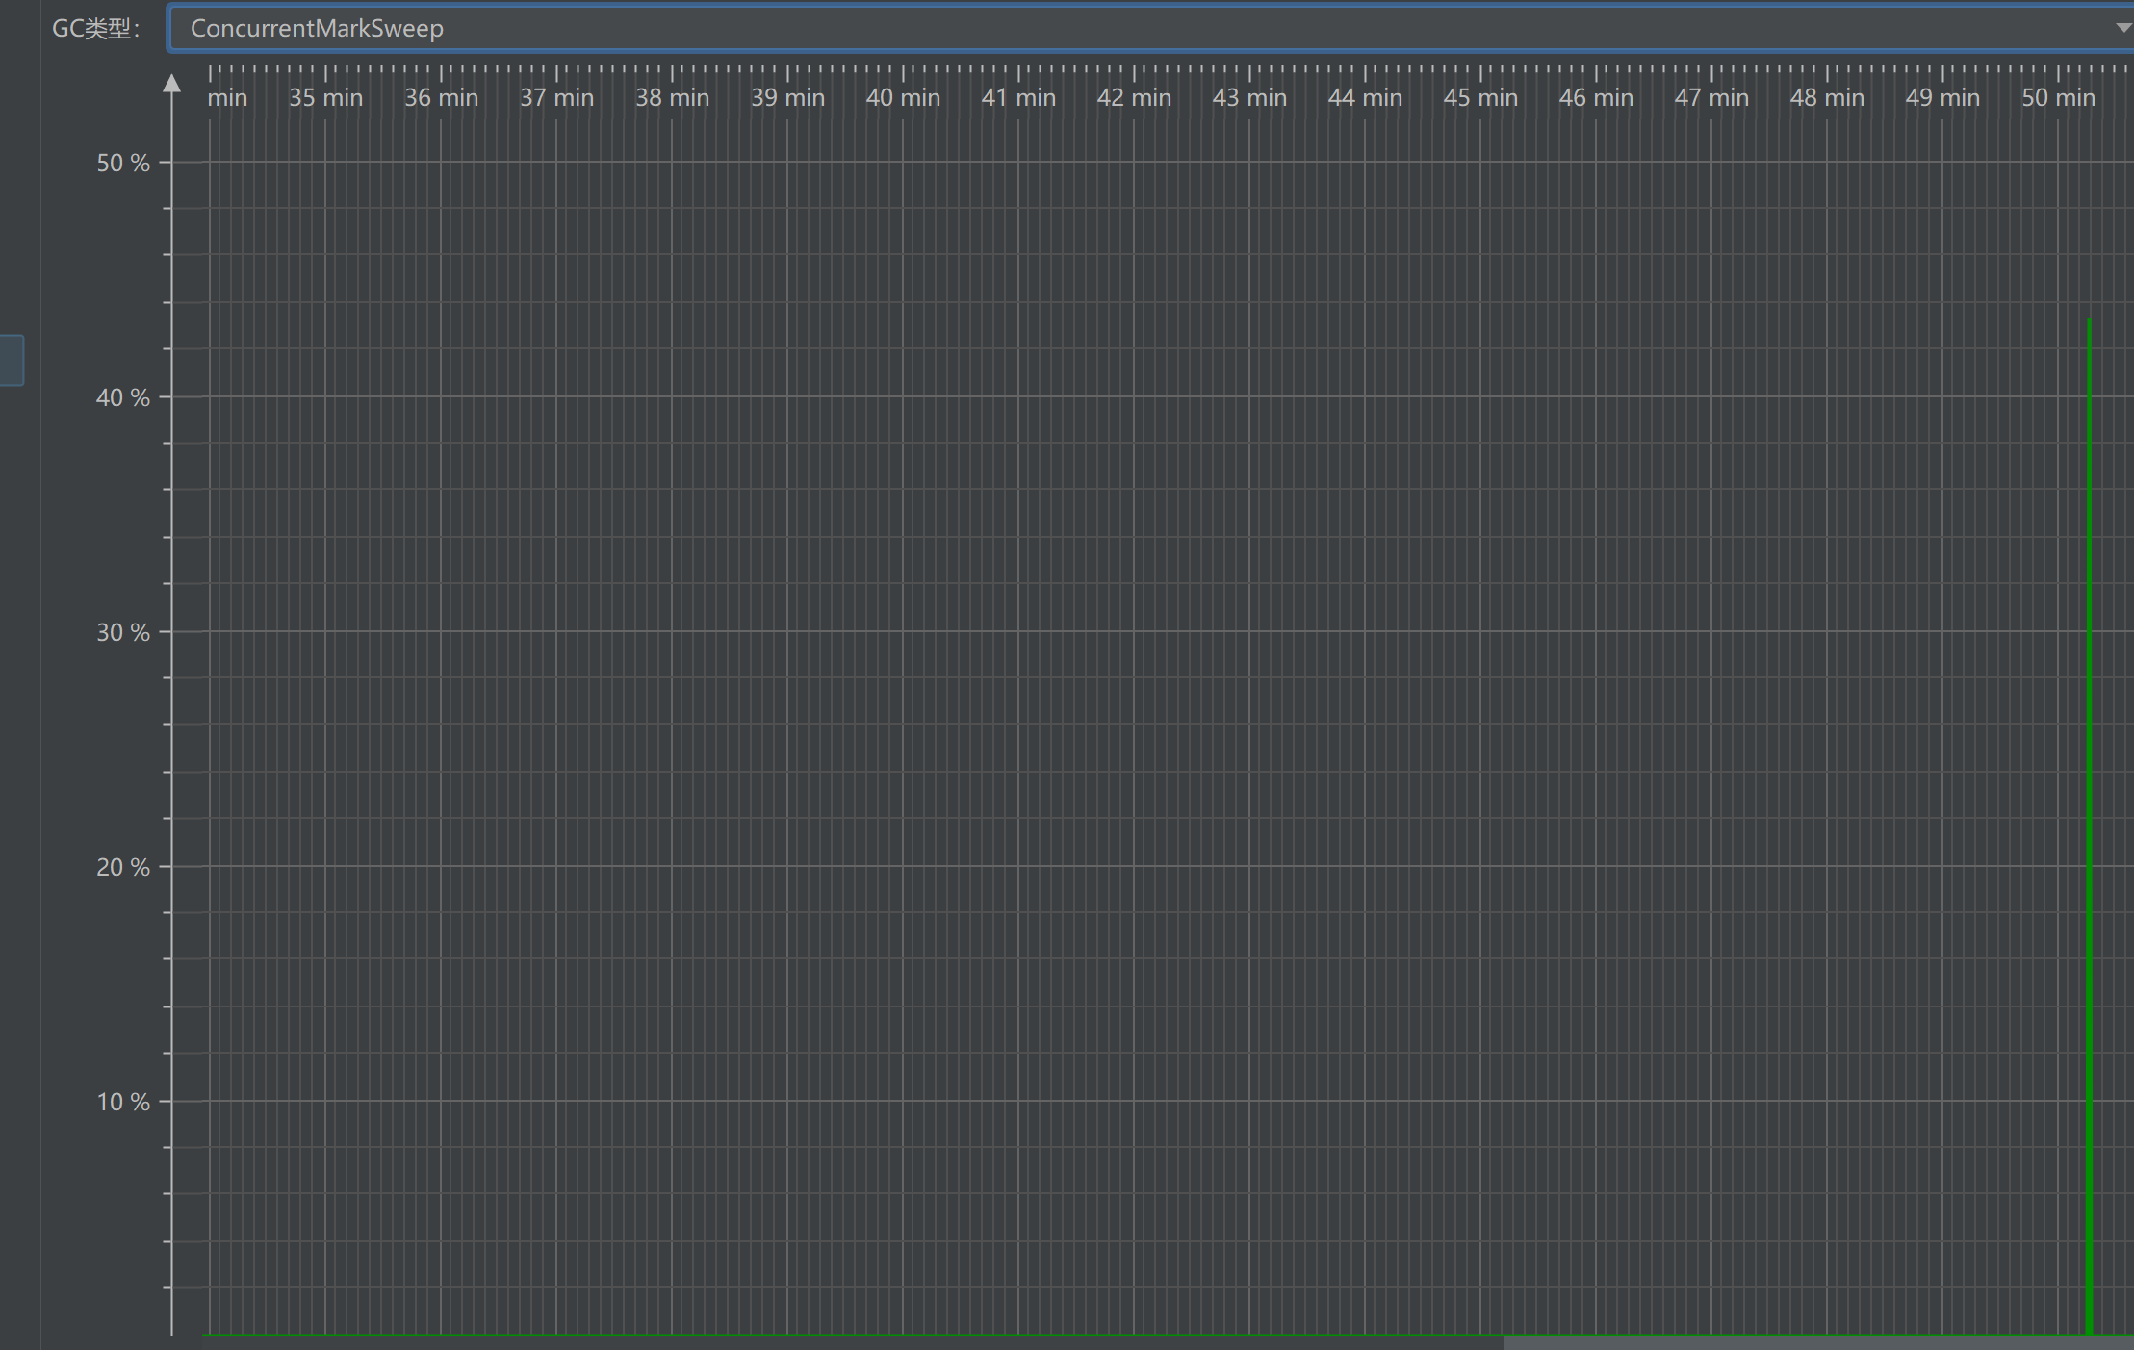This screenshot has width=2134, height=1350.
Task: Click the GC类型 label
Action: [95, 28]
